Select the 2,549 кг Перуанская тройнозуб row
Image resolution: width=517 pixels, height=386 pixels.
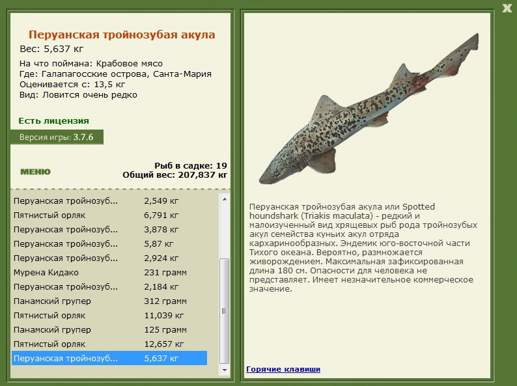109,200
